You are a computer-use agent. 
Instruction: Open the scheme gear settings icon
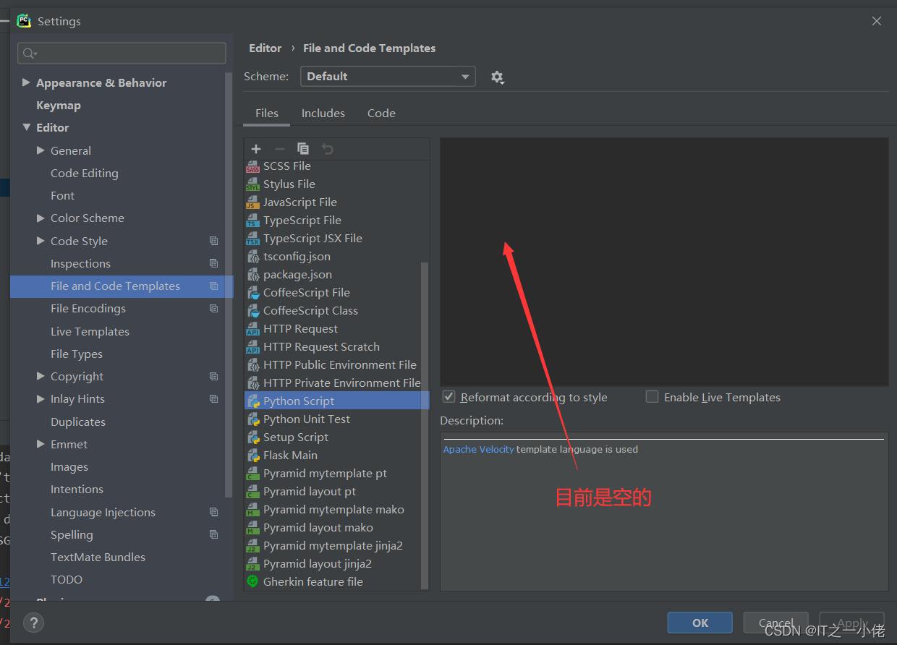[x=497, y=77]
